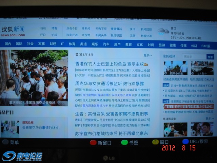Open the 奥运 navigation tab
Viewport: 217px width, 163px height.
point(83,44)
